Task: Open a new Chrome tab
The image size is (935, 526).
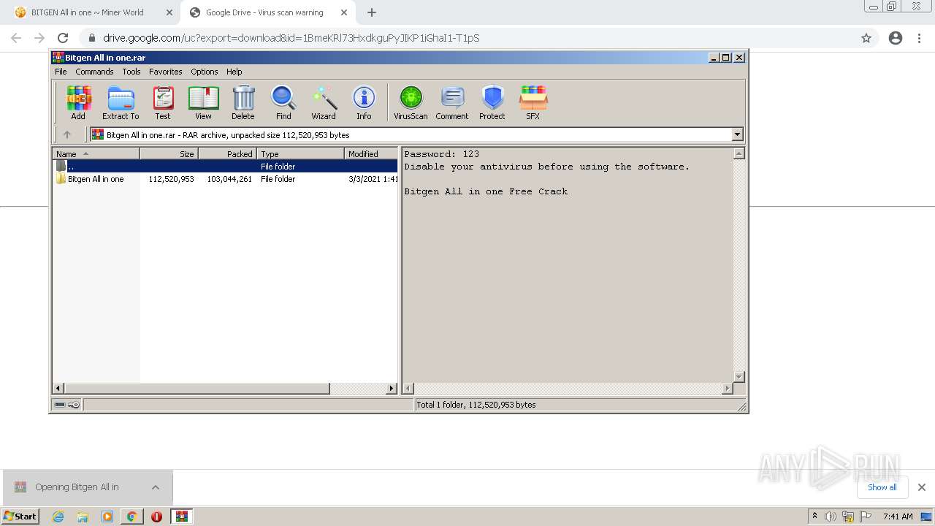Action: pyautogui.click(x=372, y=12)
